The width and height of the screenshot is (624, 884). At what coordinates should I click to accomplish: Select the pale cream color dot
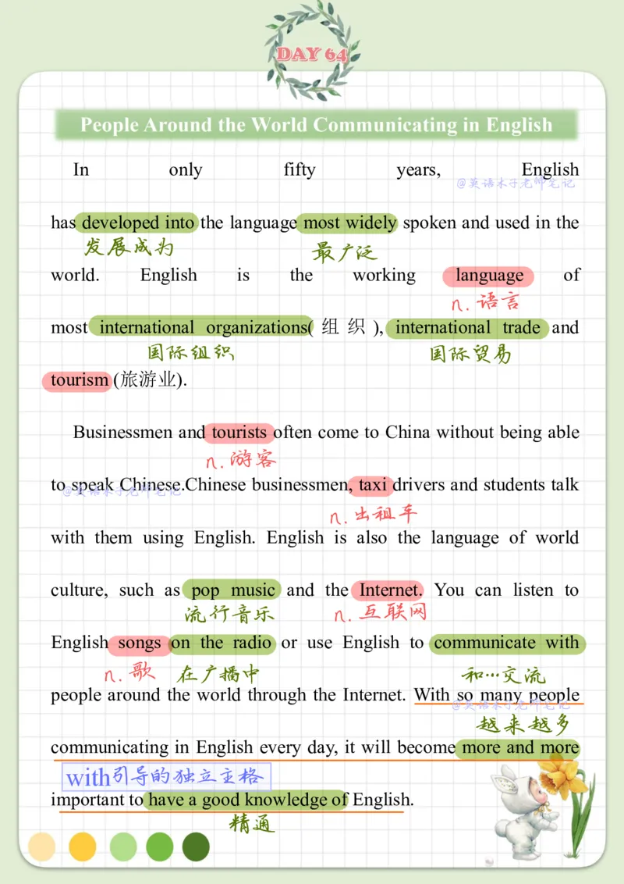point(41,847)
